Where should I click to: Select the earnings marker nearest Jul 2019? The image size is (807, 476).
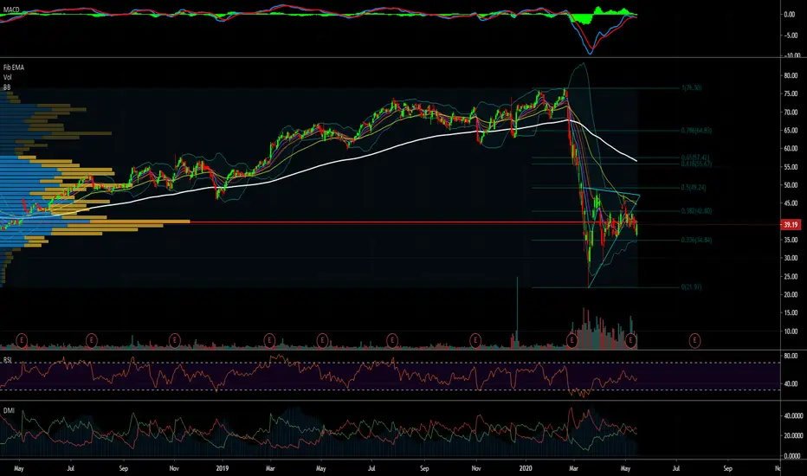392,340
